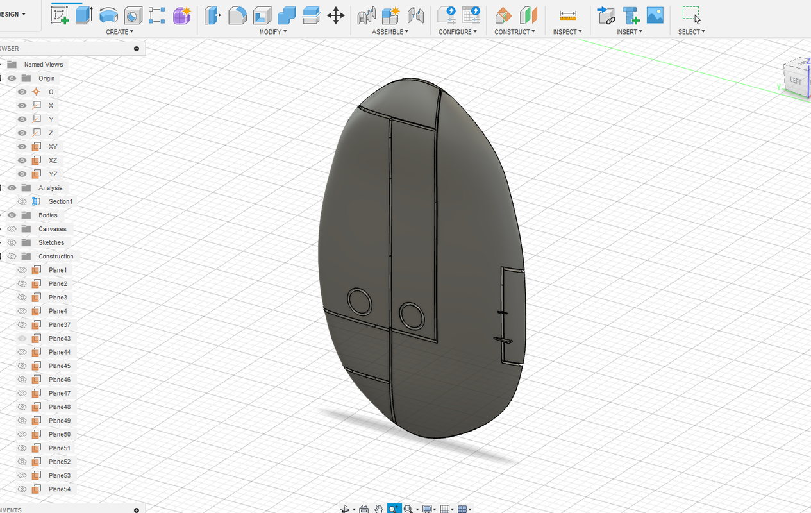Expand the Comments panel with plus button
The width and height of the screenshot is (811, 513).
click(137, 510)
